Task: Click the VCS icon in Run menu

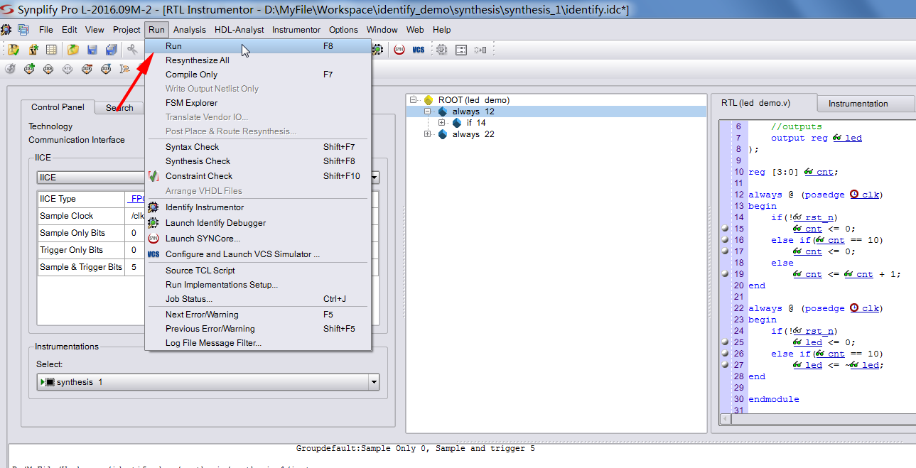Action: (153, 254)
